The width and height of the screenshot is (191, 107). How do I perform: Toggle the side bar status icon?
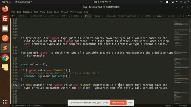(x=13, y=106)
